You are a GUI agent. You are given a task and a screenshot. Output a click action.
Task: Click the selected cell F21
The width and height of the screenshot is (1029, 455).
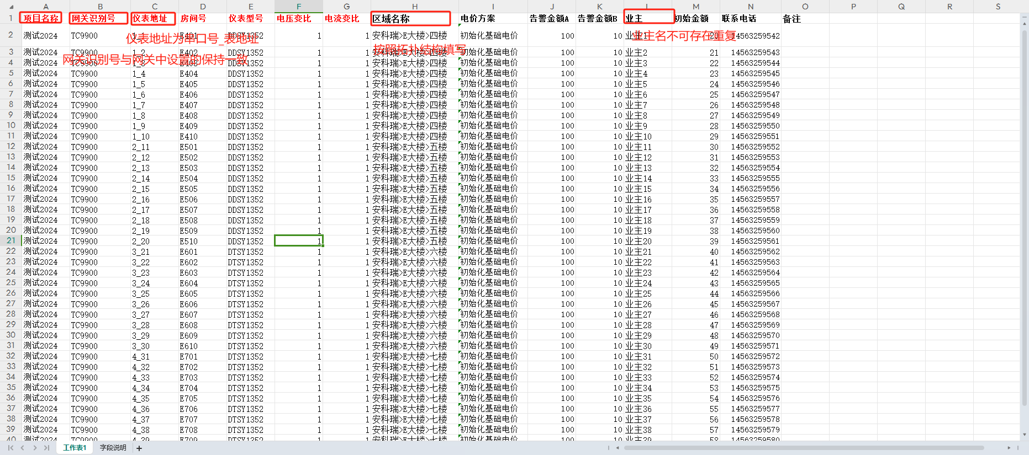299,240
